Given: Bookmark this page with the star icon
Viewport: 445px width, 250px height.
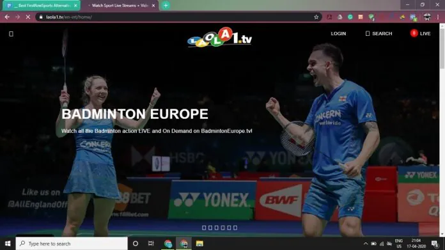Looking at the screenshot, I should [x=316, y=17].
